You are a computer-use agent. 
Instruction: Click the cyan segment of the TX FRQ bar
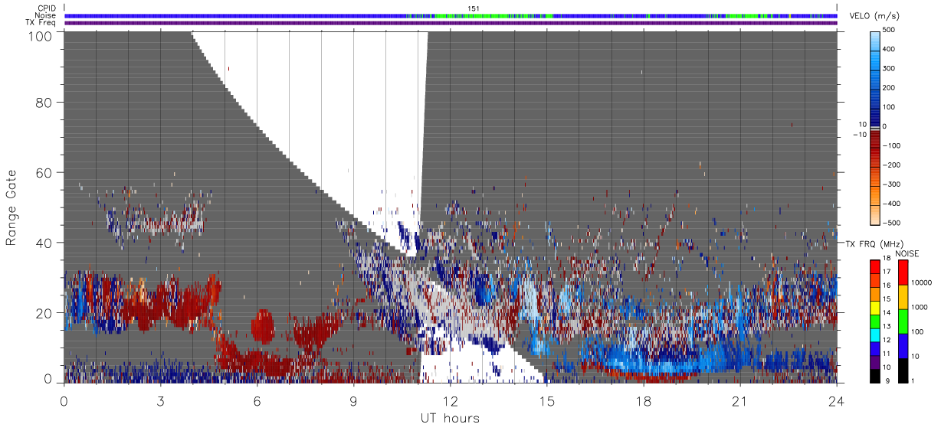click(874, 334)
